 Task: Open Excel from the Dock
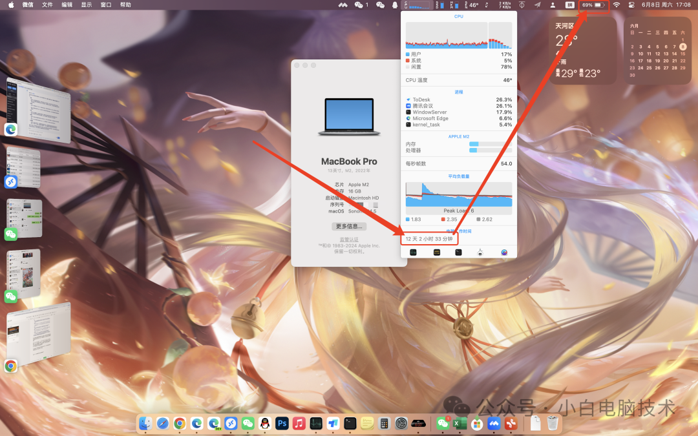click(x=460, y=423)
